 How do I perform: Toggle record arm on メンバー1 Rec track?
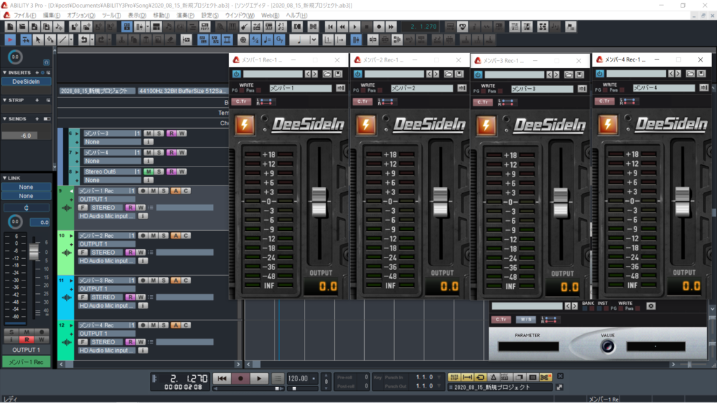(143, 191)
